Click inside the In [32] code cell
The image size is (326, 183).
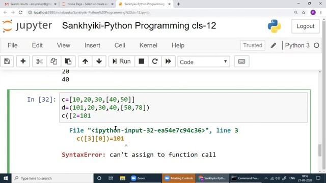click(183, 107)
